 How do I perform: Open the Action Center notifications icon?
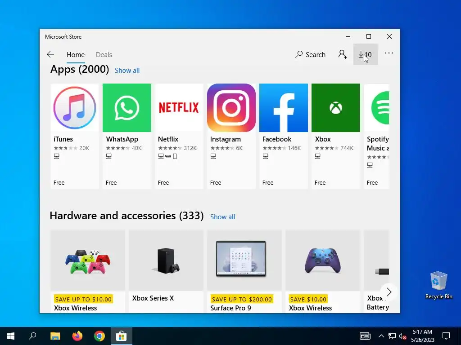[446, 336]
